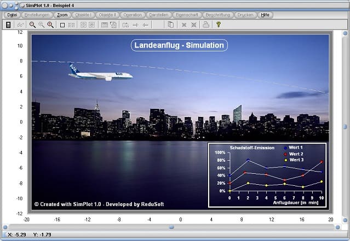Click the table grid toolbar icon

click(x=104, y=25)
